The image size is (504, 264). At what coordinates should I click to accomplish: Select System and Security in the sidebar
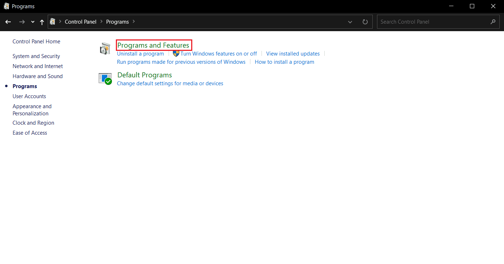click(x=36, y=56)
